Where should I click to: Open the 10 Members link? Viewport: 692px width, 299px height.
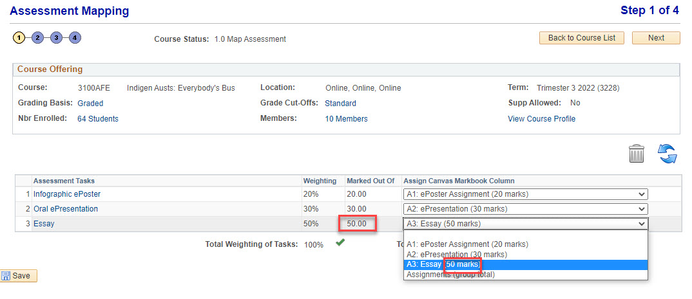[346, 119]
